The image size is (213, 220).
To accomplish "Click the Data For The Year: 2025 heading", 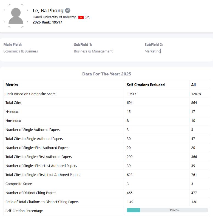I will tap(107, 74).
